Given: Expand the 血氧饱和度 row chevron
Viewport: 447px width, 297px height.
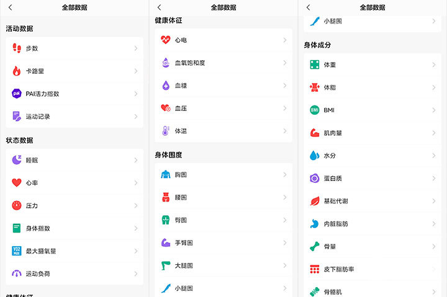Looking at the screenshot, I should (285, 63).
